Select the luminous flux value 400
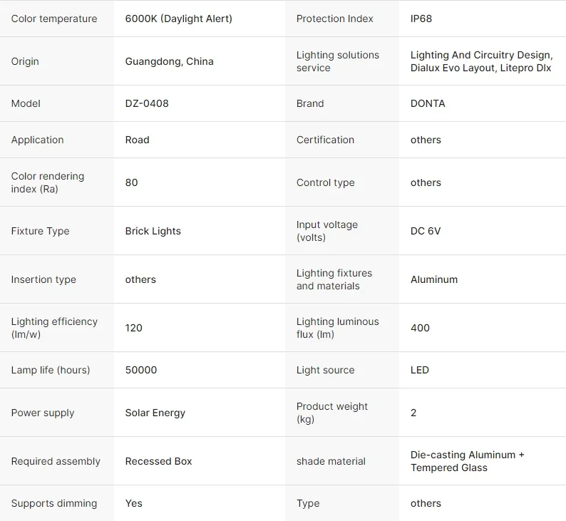This screenshot has height=521, width=566. (x=420, y=328)
